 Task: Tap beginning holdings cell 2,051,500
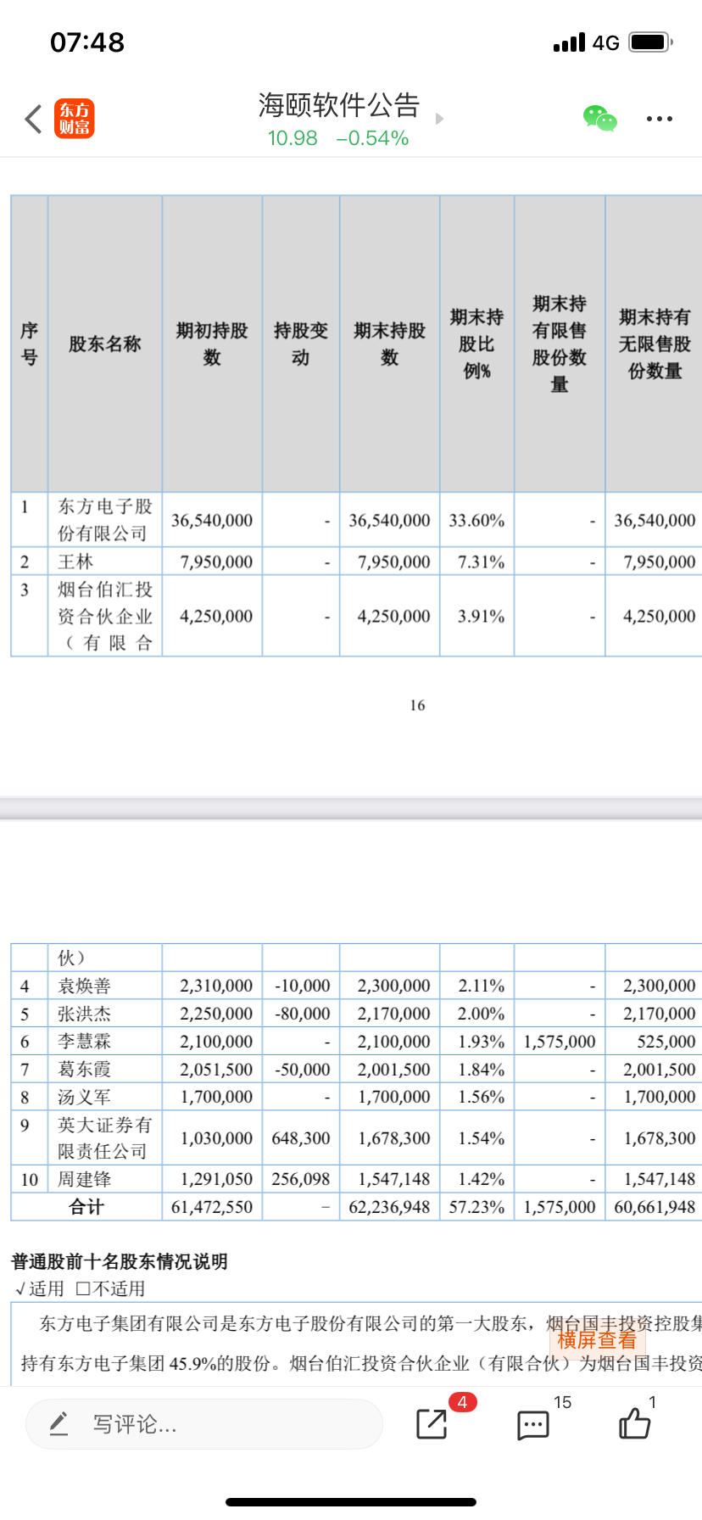coord(216,1070)
